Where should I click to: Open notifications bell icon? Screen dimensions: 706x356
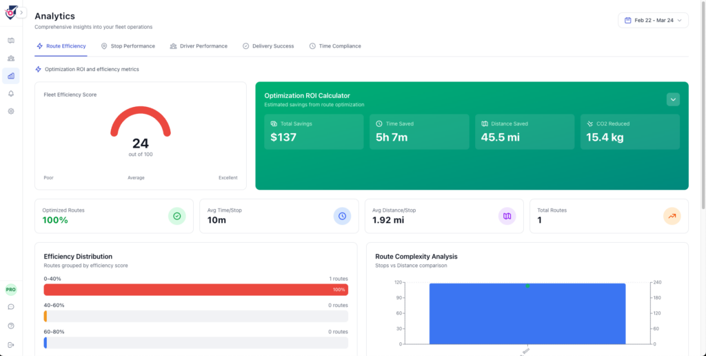point(11,94)
